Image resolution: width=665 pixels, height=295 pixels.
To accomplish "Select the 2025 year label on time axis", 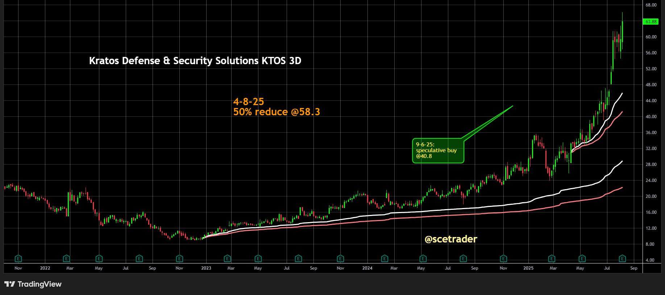I will click(x=528, y=268).
